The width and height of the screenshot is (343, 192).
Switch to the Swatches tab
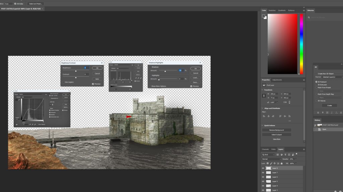coord(272,10)
